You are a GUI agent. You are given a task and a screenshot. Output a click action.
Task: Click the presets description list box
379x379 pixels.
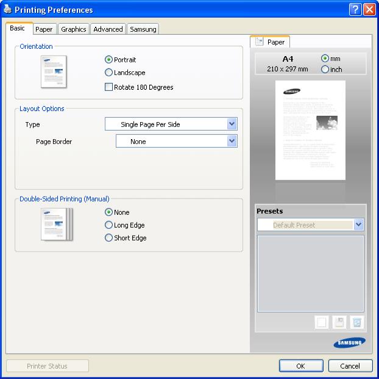click(310, 273)
